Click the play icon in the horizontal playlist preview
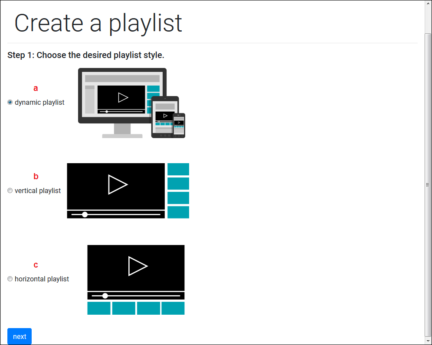Image resolution: width=432 pixels, height=345 pixels. point(138,265)
